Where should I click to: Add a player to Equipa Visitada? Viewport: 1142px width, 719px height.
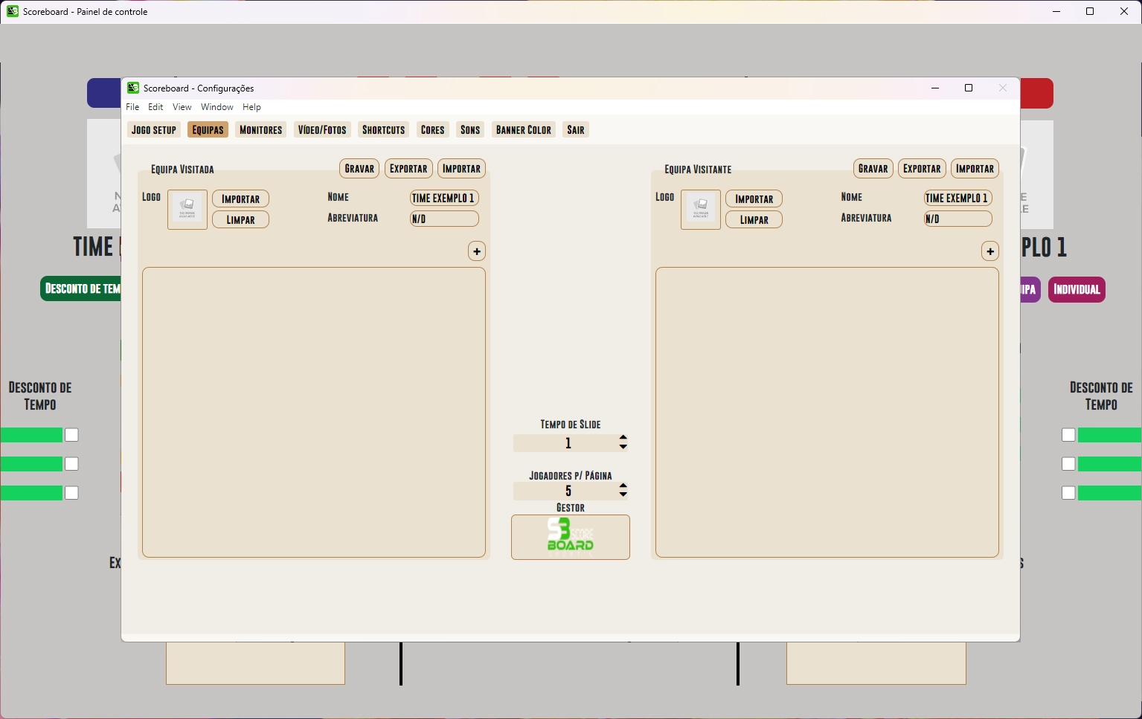coord(477,251)
